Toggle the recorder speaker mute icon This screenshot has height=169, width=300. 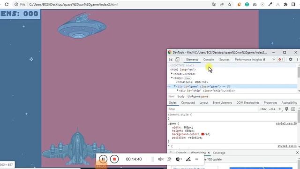point(160,159)
